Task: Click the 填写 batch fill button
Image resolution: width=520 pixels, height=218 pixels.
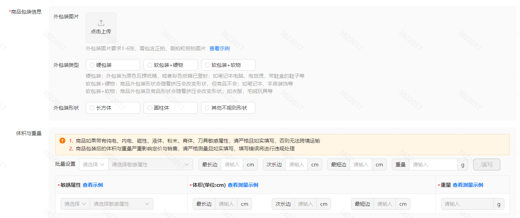Action: click(x=486, y=165)
